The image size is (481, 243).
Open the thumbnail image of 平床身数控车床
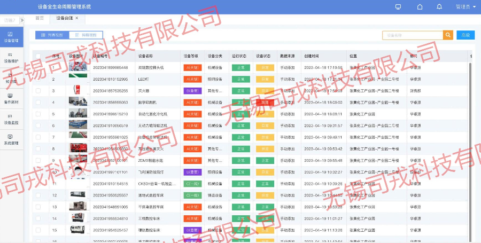(77, 207)
